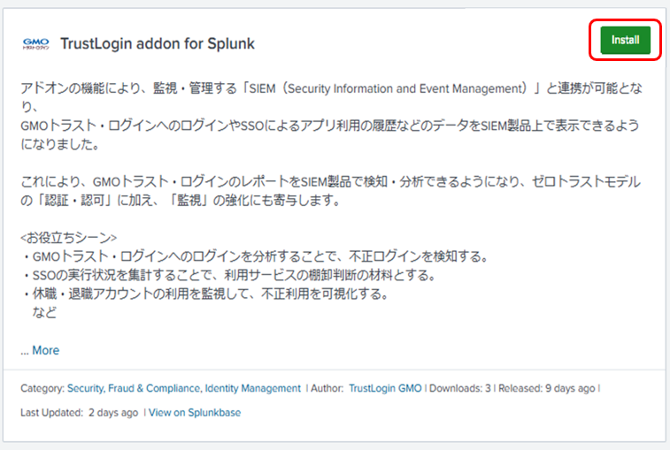Open the TrustLogin addon for Splunk title
Screen dimensions: 670x450
tap(158, 43)
